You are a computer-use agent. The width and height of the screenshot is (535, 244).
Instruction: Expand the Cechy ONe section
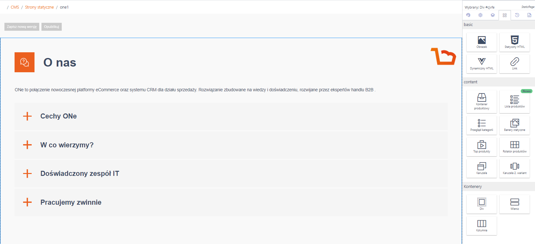231,116
